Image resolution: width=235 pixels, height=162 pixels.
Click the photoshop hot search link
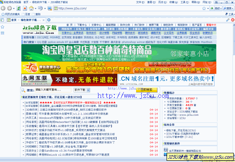click(x=129, y=42)
